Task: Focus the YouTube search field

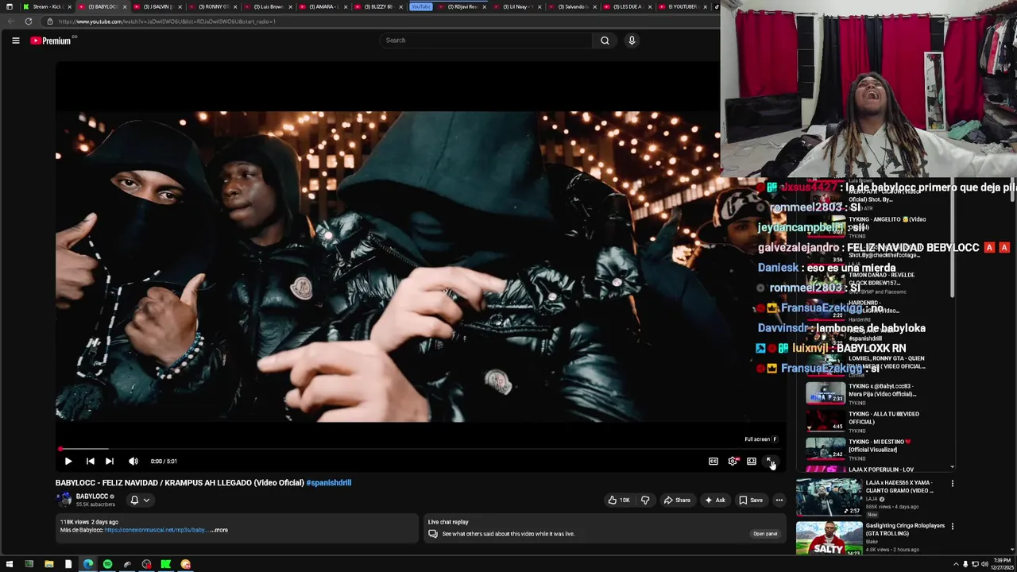Action: pos(485,41)
